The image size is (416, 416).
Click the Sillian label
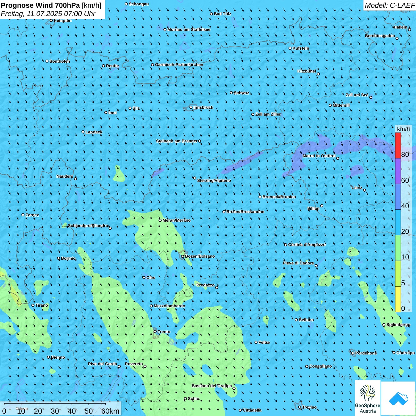tap(313, 208)
